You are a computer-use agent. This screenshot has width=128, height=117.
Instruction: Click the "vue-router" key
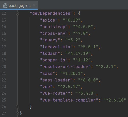coord(55,93)
